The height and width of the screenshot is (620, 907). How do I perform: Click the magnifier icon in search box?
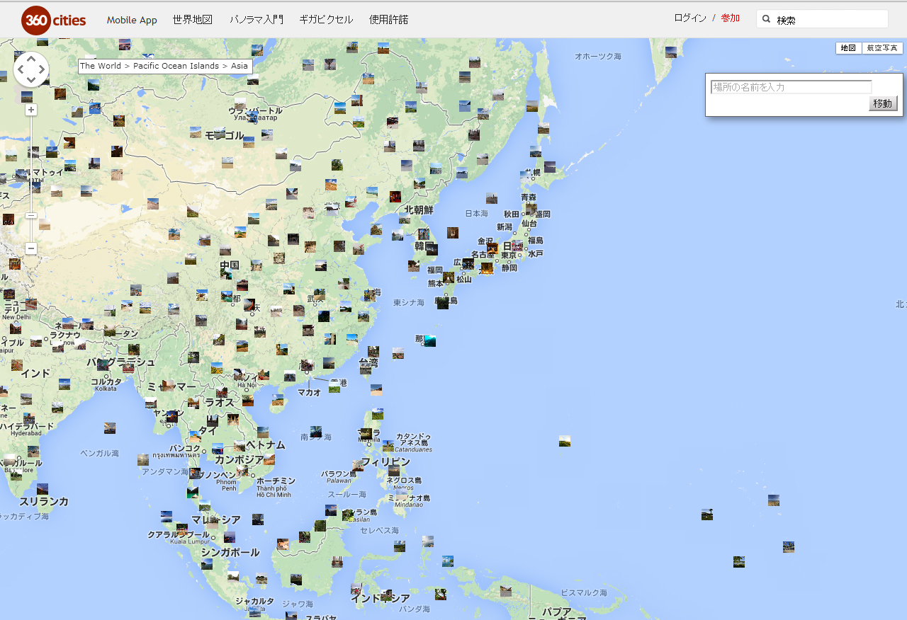point(766,19)
